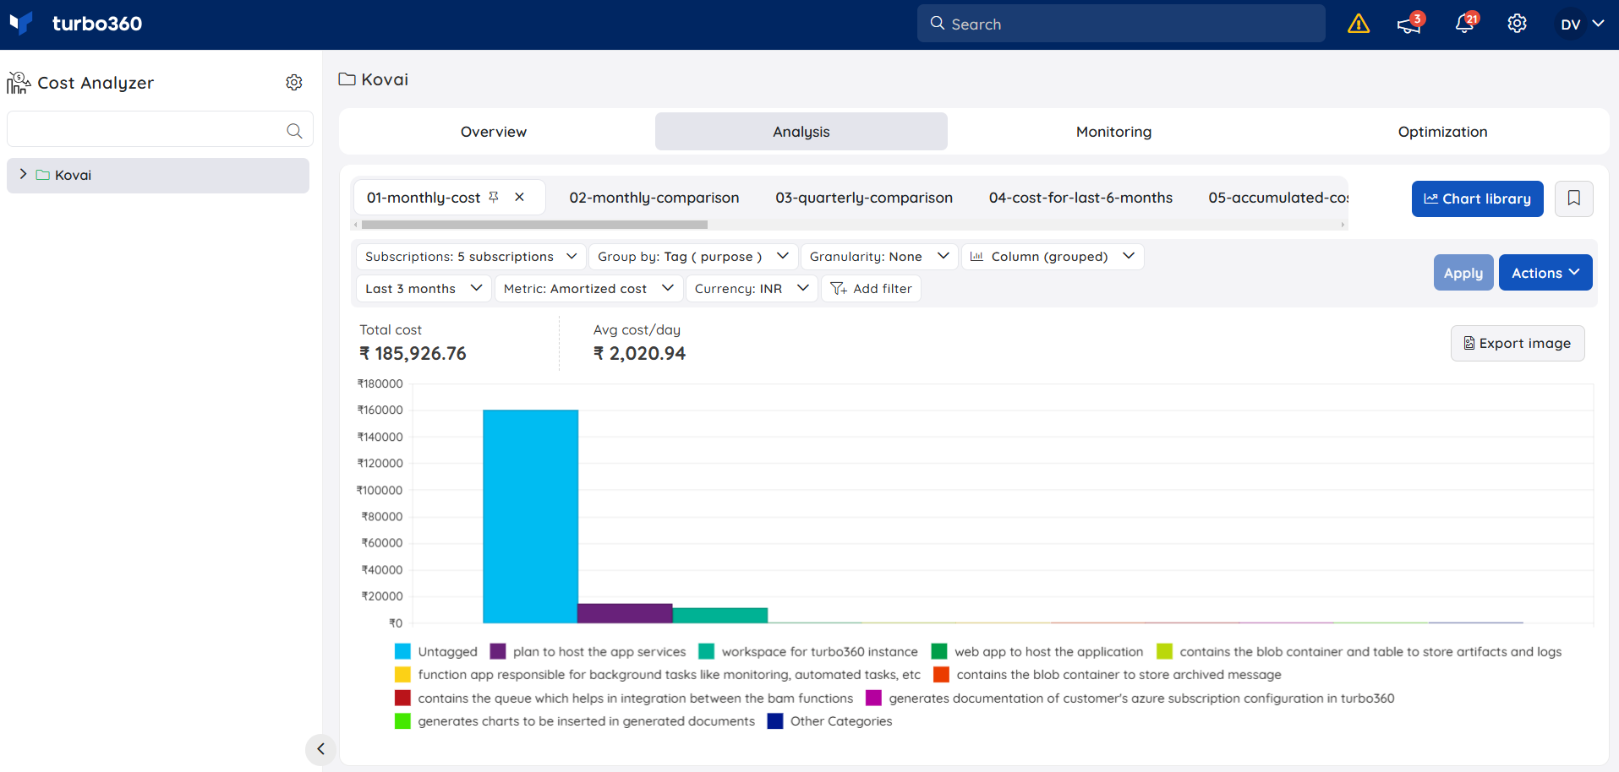The height and width of the screenshot is (772, 1619).
Task: Open the Subscriptions dropdown
Action: (x=471, y=257)
